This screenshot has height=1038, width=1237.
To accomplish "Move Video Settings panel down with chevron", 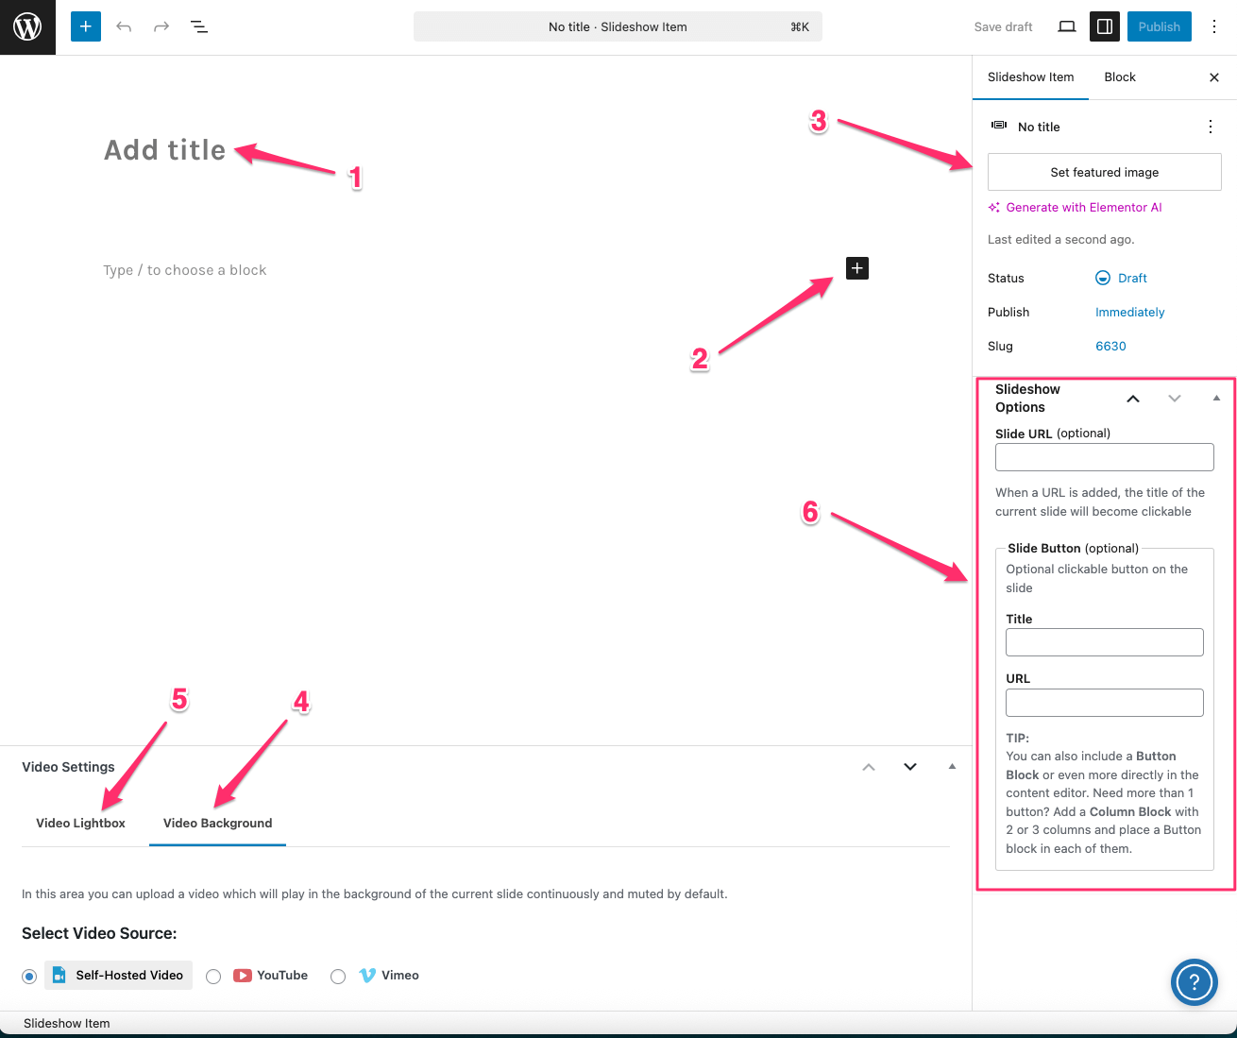I will coord(910,767).
